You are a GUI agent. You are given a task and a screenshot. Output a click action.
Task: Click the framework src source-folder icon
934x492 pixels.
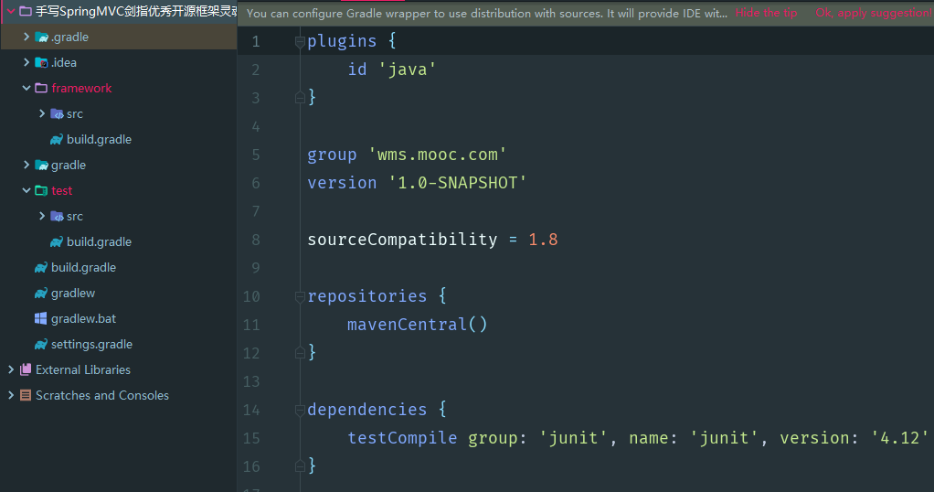(x=58, y=114)
